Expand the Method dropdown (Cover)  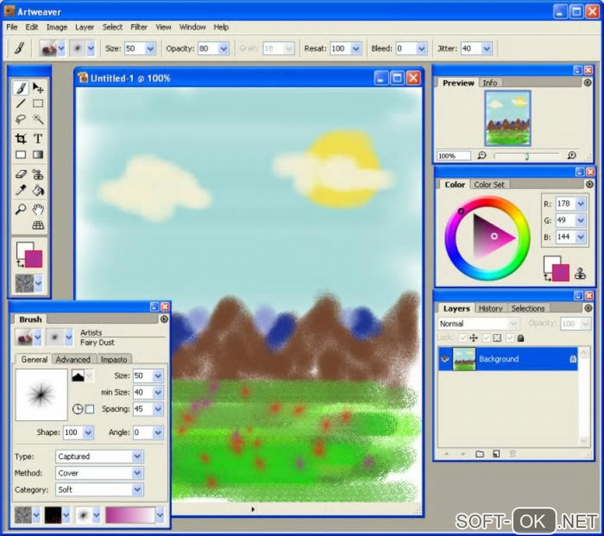coord(137,473)
